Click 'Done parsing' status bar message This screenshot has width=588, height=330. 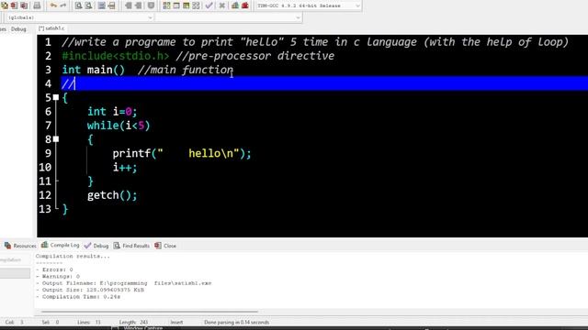click(237, 322)
